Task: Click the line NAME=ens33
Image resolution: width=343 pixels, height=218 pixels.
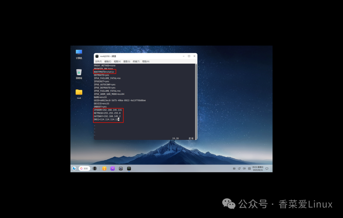Action: pyautogui.click(x=100, y=97)
